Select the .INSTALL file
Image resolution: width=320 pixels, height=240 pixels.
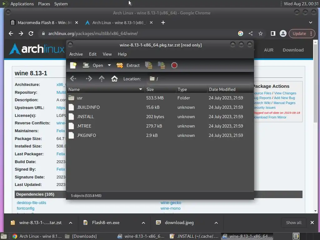(160, 117)
